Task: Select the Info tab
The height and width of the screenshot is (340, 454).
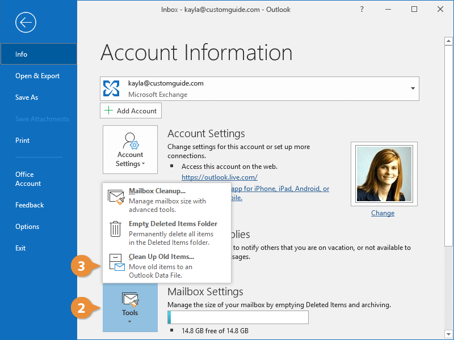Action: (39, 54)
